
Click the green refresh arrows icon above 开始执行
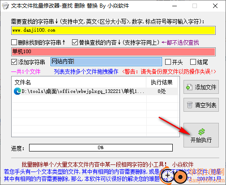(x=201, y=132)
